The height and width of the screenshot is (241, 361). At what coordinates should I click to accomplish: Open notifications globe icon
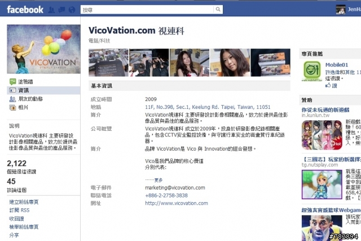pyautogui.click(x=72, y=10)
